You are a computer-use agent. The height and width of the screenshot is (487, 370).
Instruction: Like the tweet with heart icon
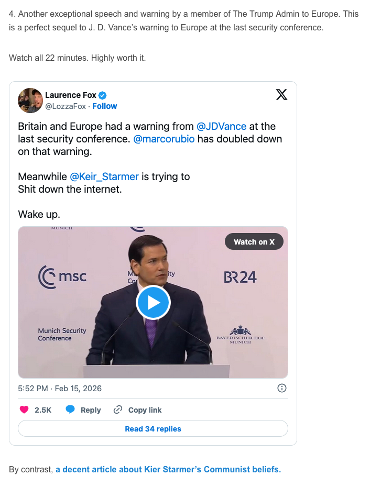point(24,410)
